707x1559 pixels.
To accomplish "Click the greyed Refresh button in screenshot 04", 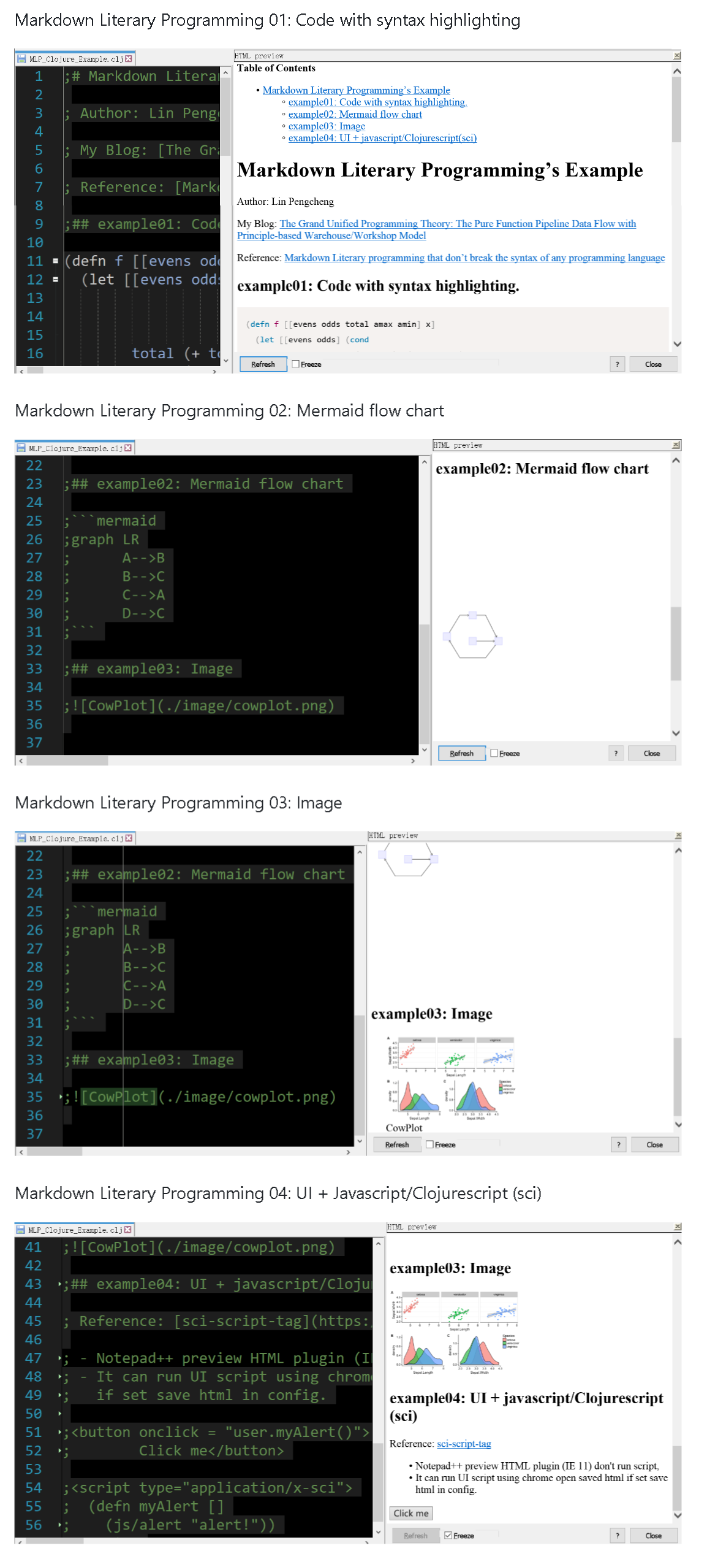I will [x=415, y=1535].
